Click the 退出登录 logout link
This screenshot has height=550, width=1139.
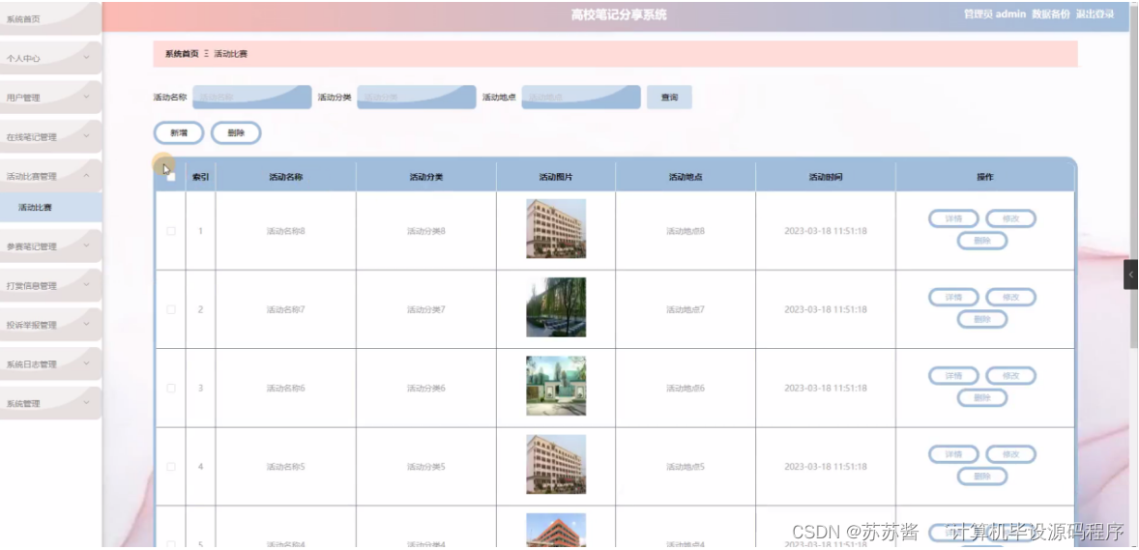[1095, 14]
